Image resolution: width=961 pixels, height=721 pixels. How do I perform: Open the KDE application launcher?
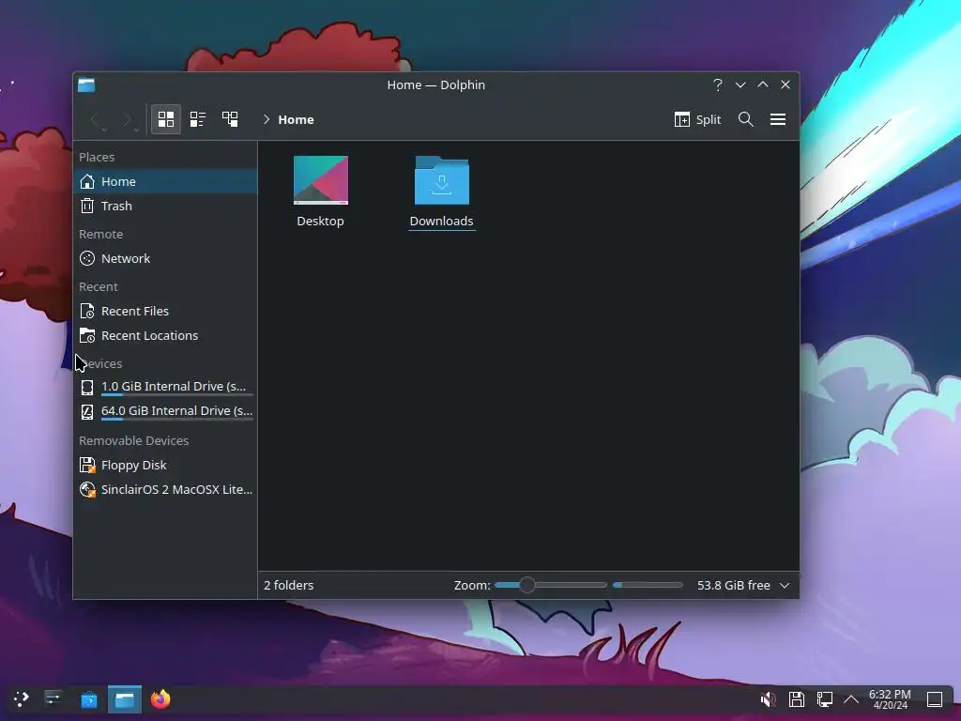(21, 699)
